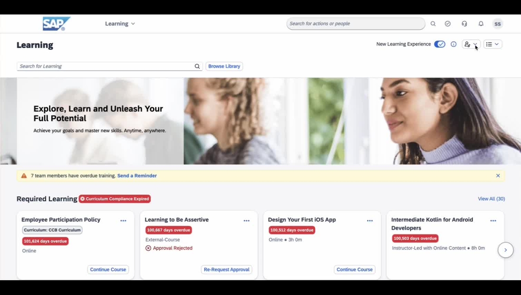Viewport: 521px width, 295px height.
Task: Open the notifications bell
Action: pyautogui.click(x=481, y=24)
